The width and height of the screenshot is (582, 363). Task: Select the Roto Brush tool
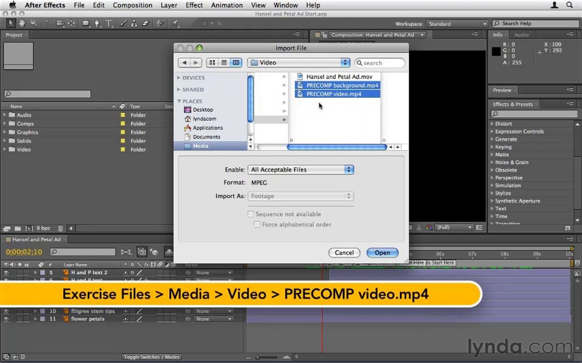(160, 23)
